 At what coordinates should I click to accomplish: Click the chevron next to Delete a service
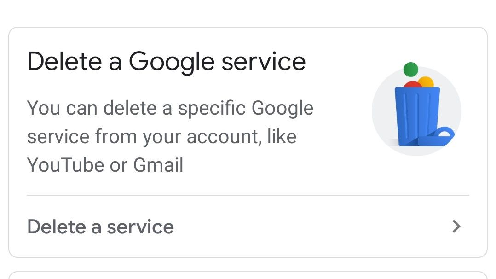point(456,227)
